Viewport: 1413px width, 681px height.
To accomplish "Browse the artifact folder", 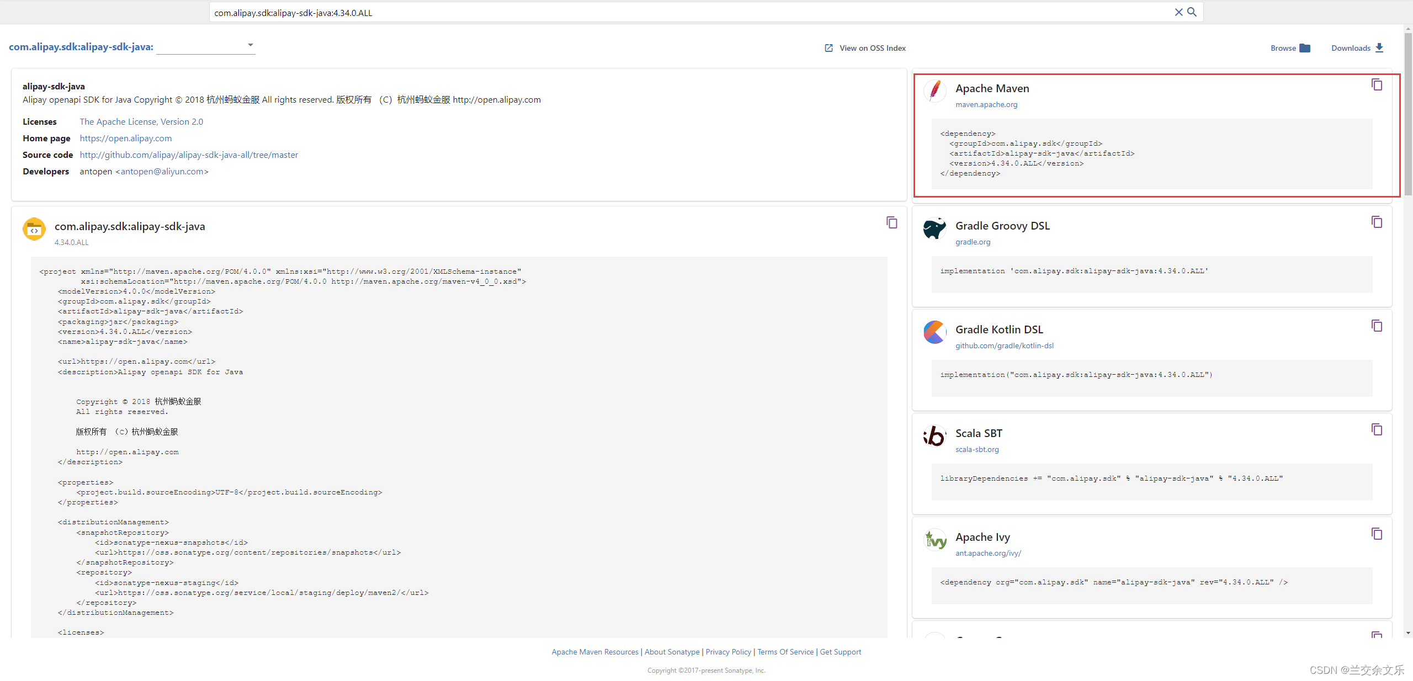I will click(x=1305, y=48).
